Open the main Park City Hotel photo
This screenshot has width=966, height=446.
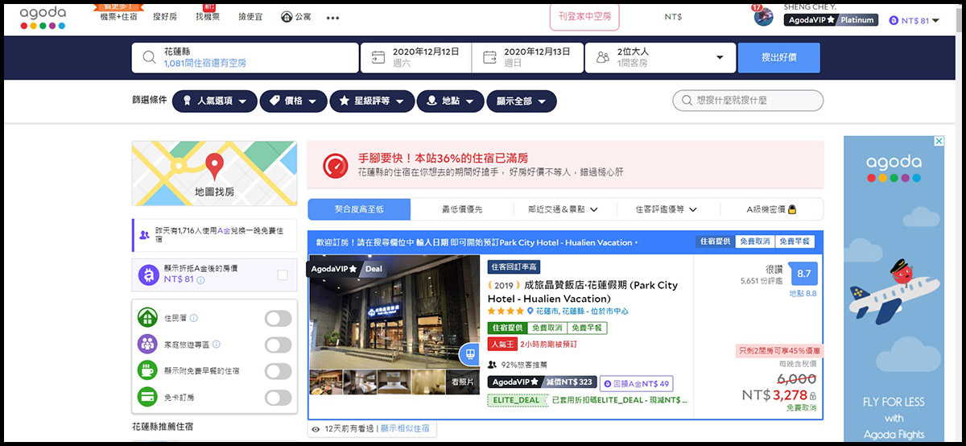click(x=394, y=312)
